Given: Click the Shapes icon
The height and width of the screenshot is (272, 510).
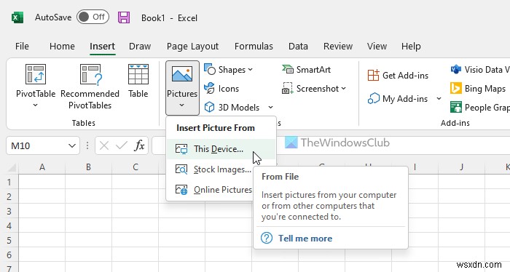Looking at the screenshot, I should point(210,70).
